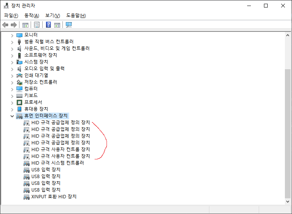Select the 키보드 keyboard icon

[19, 96]
